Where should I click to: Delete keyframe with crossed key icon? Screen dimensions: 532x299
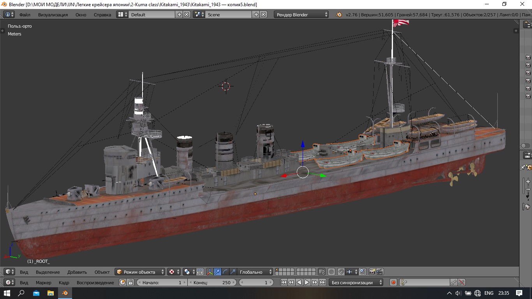462,282
